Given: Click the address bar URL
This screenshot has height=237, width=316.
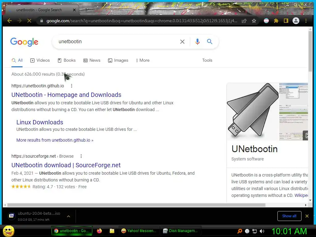Looking at the screenshot, I should pyautogui.click(x=142, y=21).
